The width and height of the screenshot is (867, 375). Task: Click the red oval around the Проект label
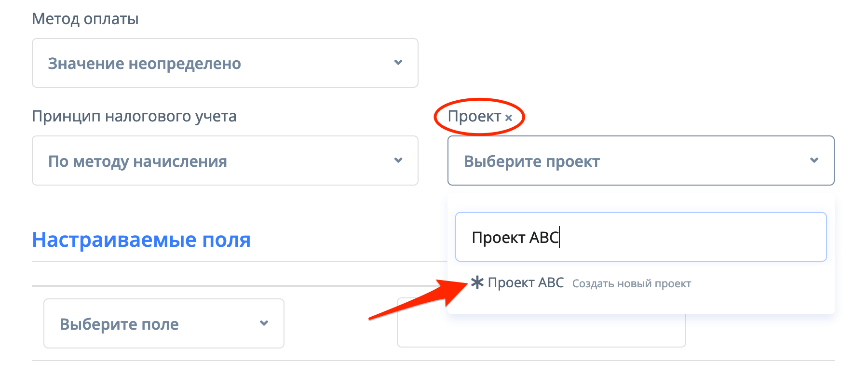pyautogui.click(x=479, y=101)
